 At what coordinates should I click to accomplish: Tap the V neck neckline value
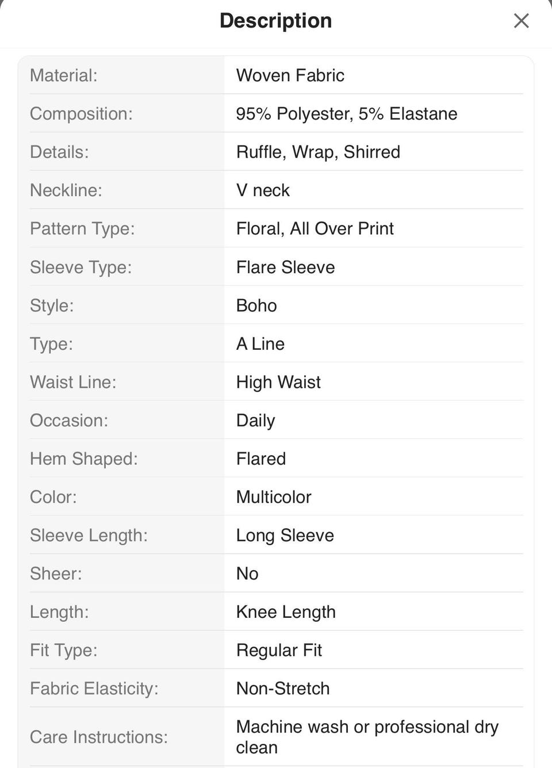point(263,190)
